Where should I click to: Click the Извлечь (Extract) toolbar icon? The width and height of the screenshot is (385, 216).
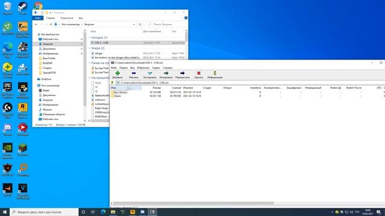point(134,73)
